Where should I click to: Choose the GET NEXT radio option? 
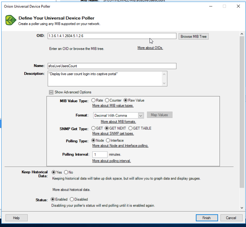[x=107, y=128]
